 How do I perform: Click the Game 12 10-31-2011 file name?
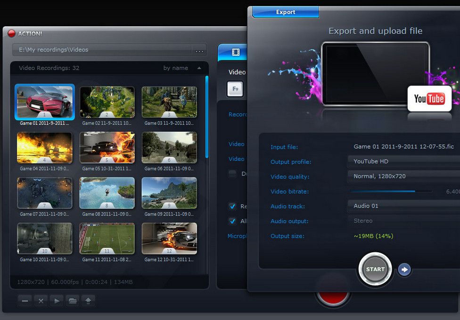(x=169, y=259)
